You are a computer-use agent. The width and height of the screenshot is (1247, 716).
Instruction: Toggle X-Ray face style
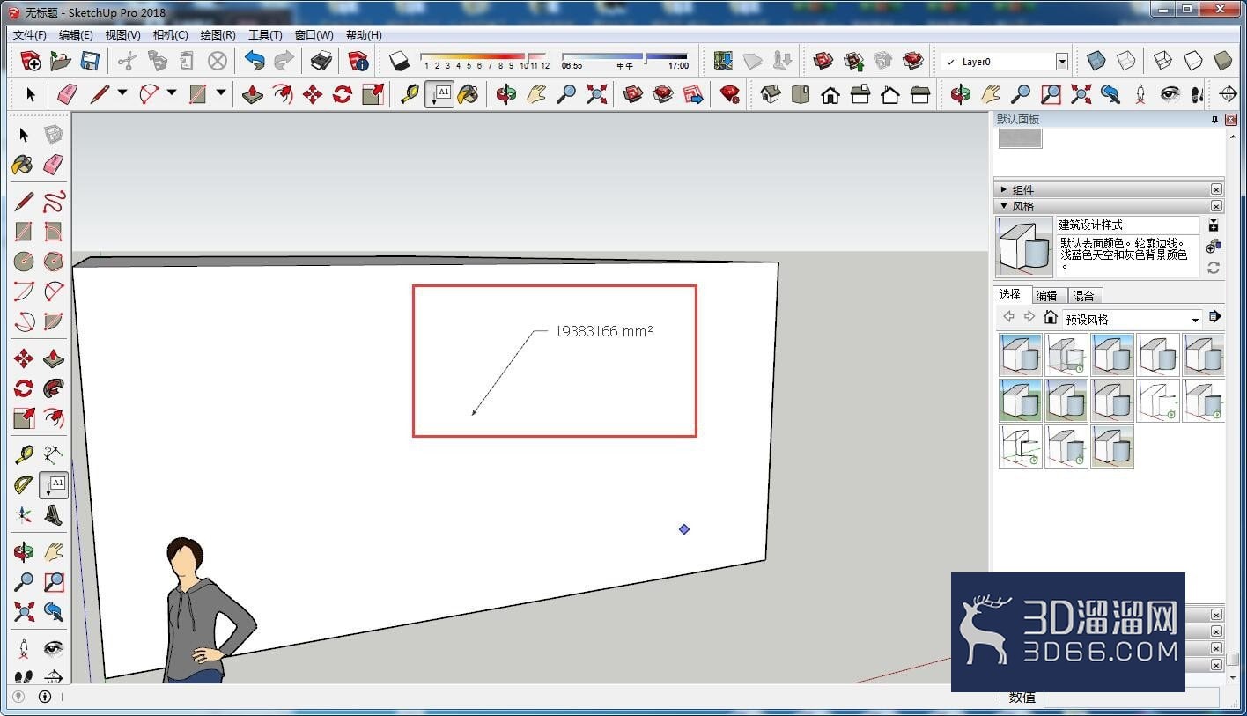tap(1096, 61)
